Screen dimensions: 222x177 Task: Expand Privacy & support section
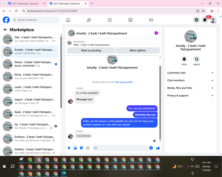[190, 96]
